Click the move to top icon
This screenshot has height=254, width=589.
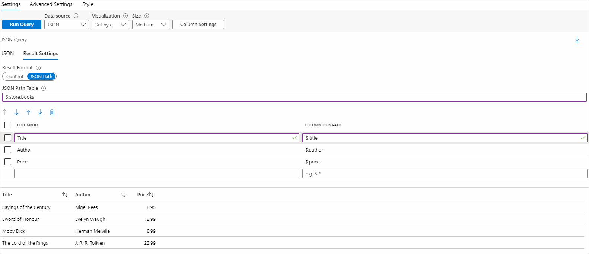(28, 112)
